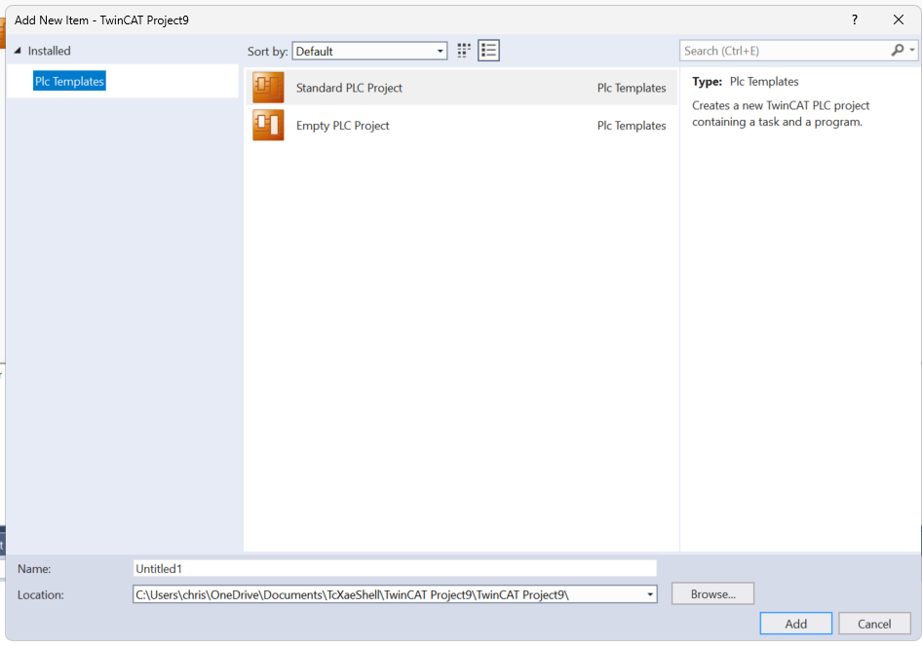Click the Add button
This screenshot has height=647, width=922.
(x=795, y=624)
